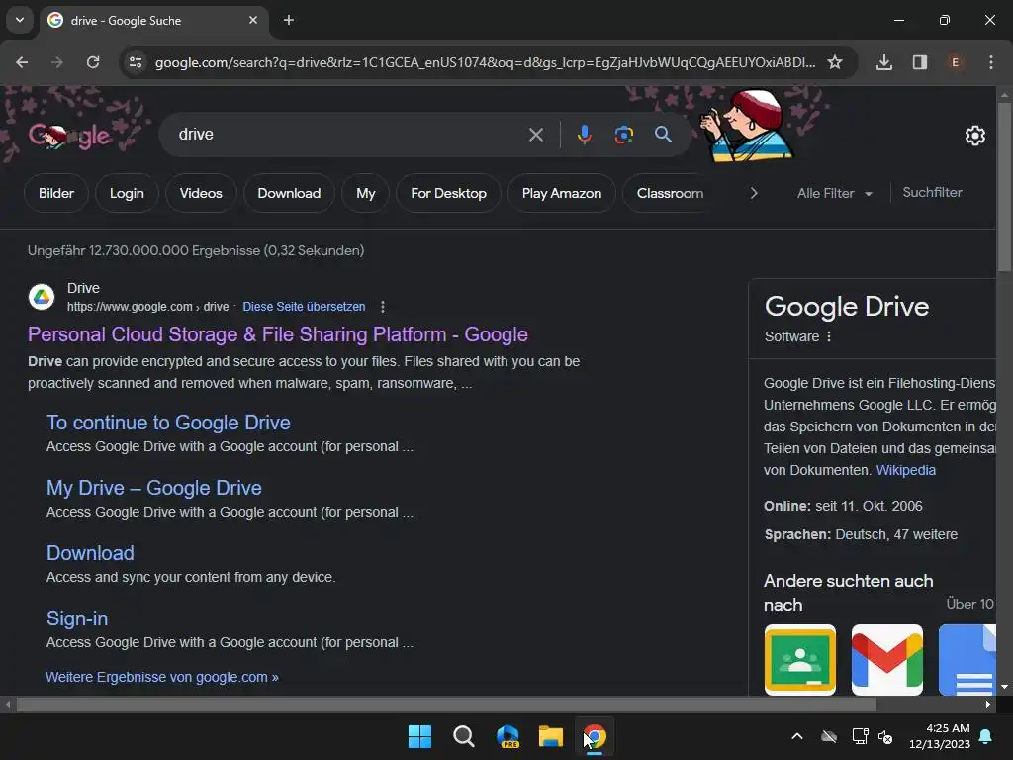Open the Windows Start button
The image size is (1013, 760).
point(419,736)
